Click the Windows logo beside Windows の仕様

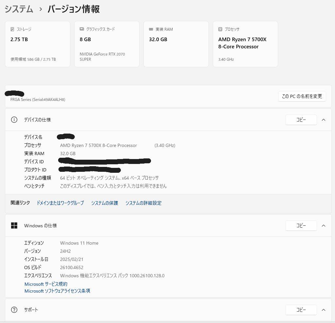click(x=14, y=225)
